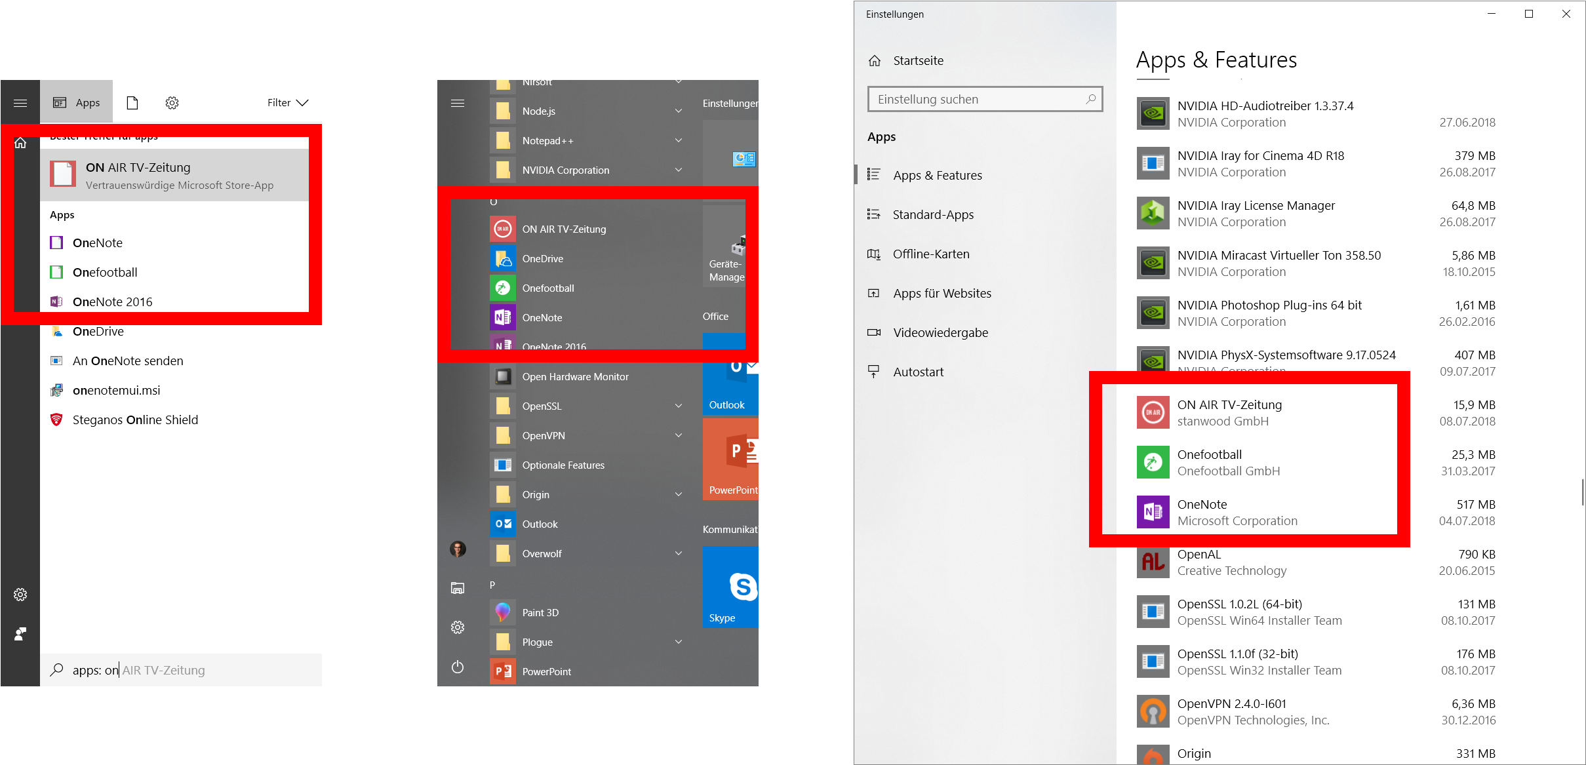Viewport: 1586px width, 765px height.
Task: Click the Einstellungen window scrollbar
Action: 1583,492
